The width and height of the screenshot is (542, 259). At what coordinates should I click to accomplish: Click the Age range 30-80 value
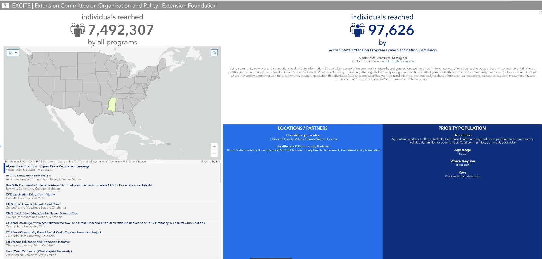coord(463,154)
